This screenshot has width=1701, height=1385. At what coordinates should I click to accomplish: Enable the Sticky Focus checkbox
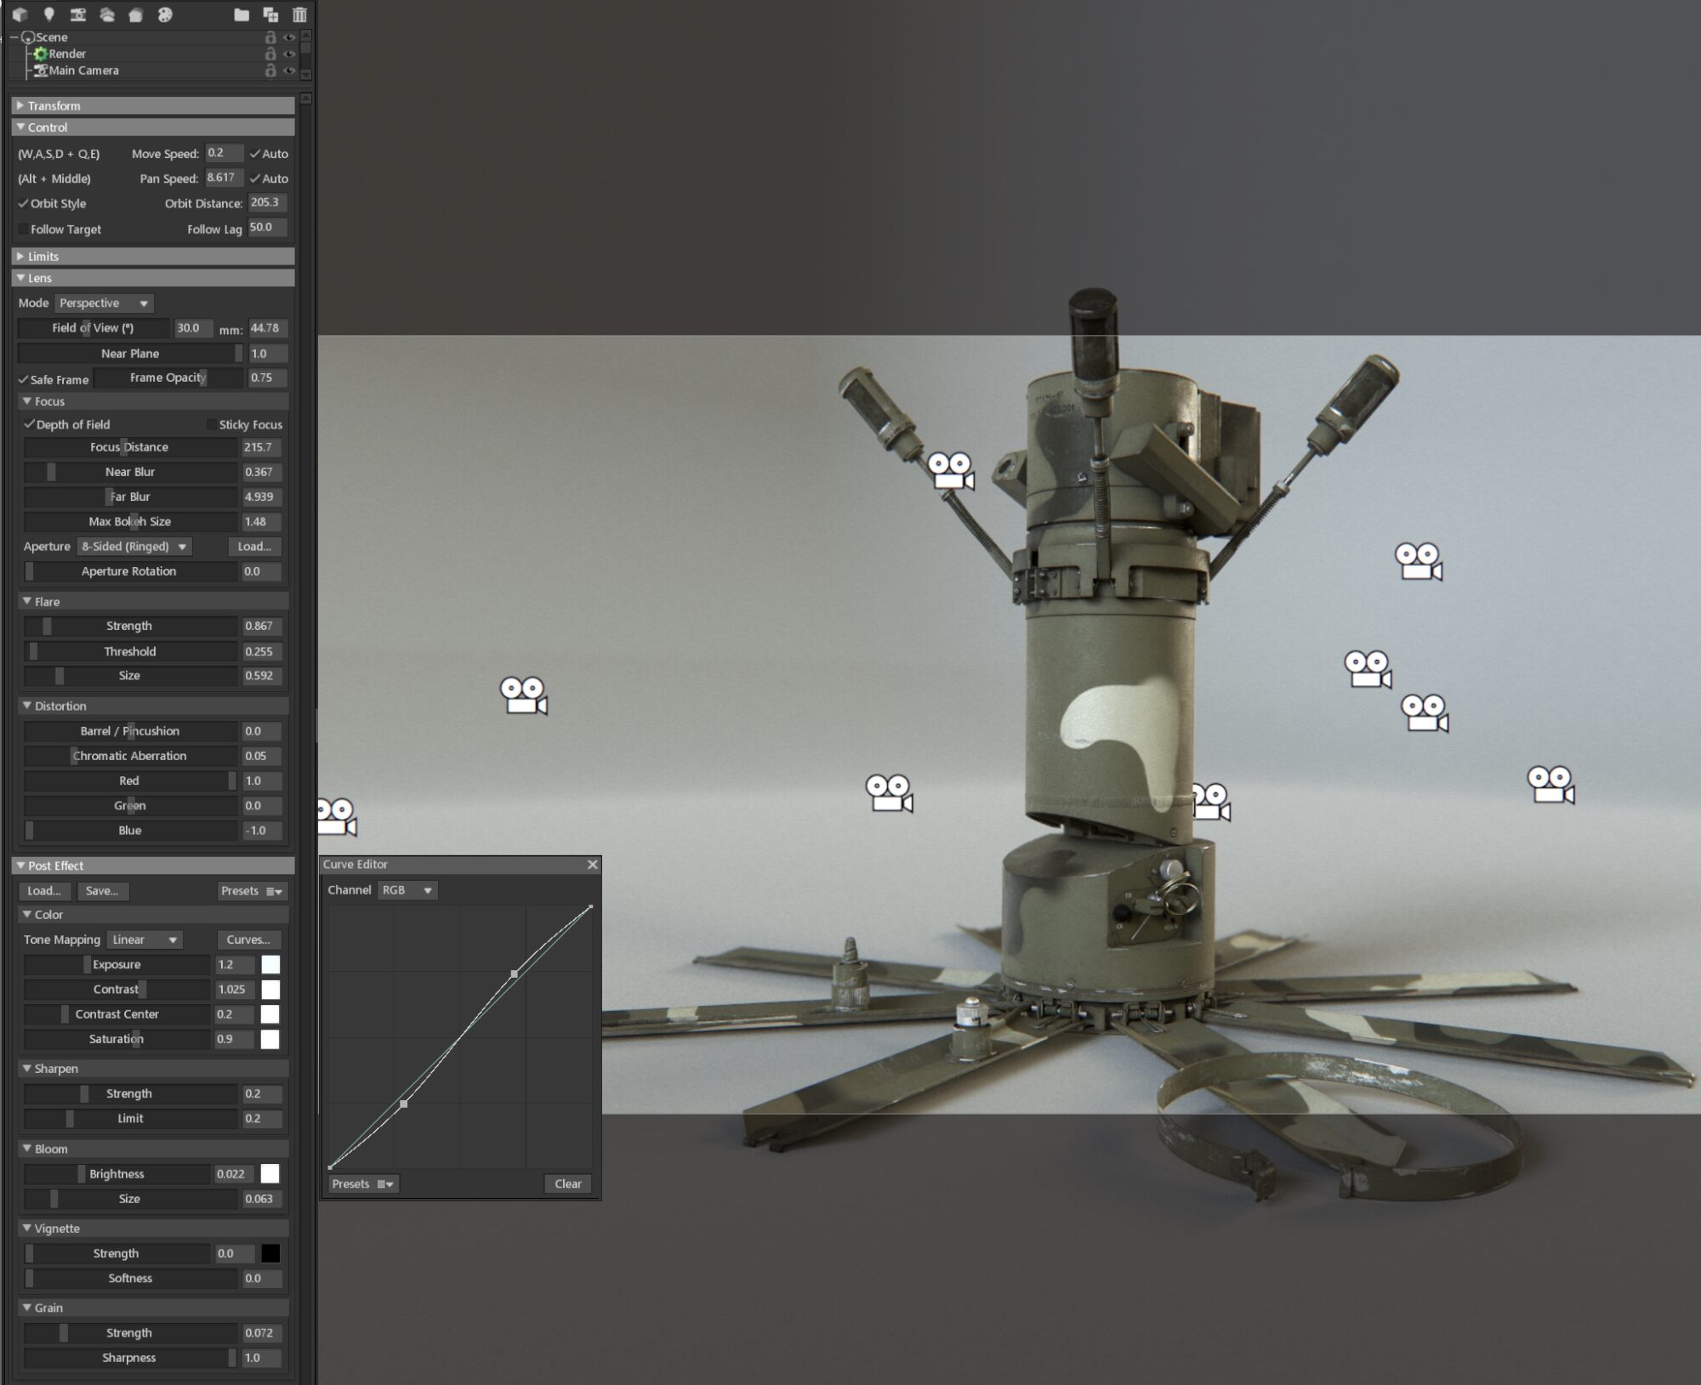[211, 424]
